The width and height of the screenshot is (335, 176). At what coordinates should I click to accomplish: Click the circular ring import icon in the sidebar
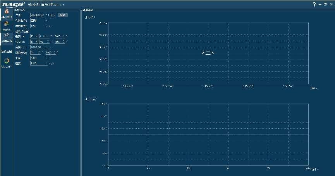click(7, 61)
